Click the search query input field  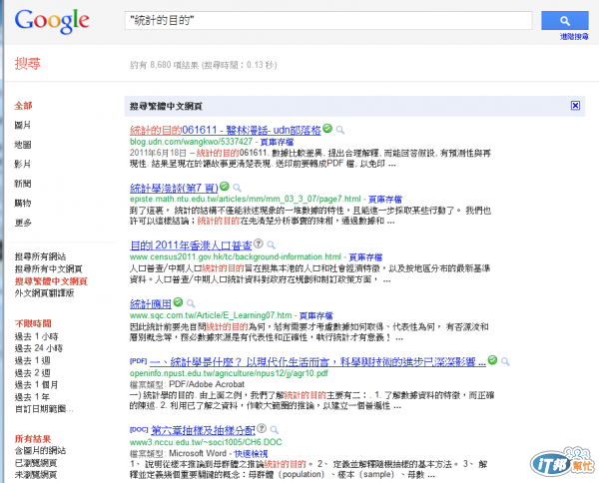click(x=328, y=20)
